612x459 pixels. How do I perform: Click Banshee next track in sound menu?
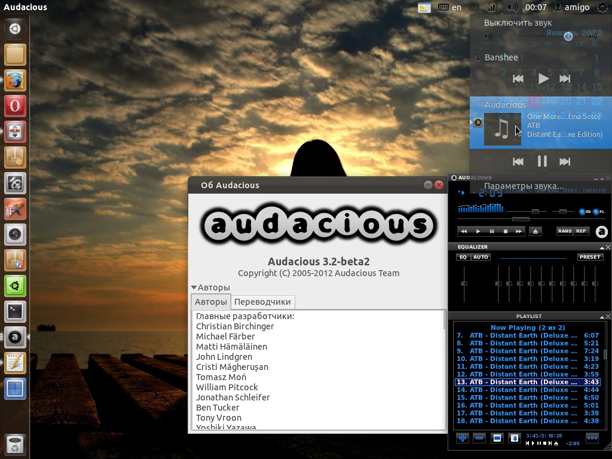[565, 78]
